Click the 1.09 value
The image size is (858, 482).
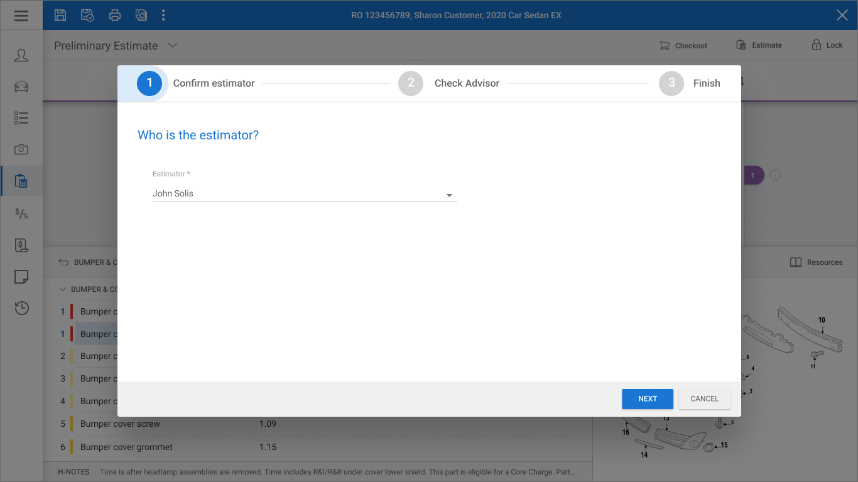click(x=268, y=424)
